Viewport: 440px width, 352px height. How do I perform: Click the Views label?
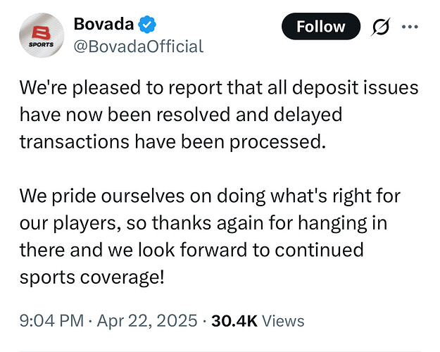tap(283, 321)
